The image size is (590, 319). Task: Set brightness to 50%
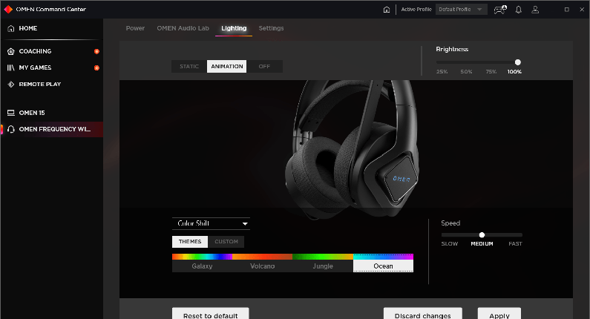[x=466, y=71]
